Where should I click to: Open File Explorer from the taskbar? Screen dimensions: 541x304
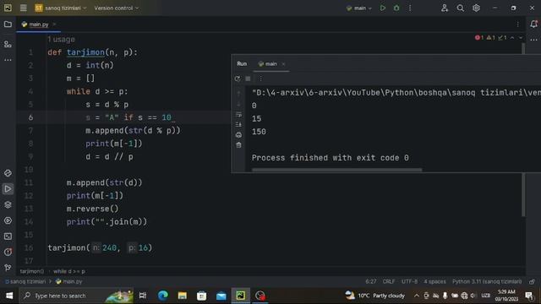click(183, 296)
